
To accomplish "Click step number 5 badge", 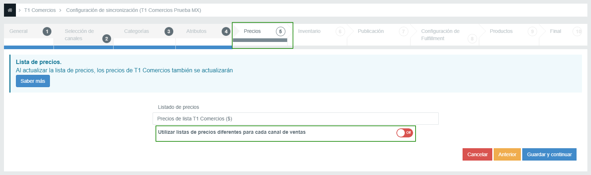I will click(280, 31).
